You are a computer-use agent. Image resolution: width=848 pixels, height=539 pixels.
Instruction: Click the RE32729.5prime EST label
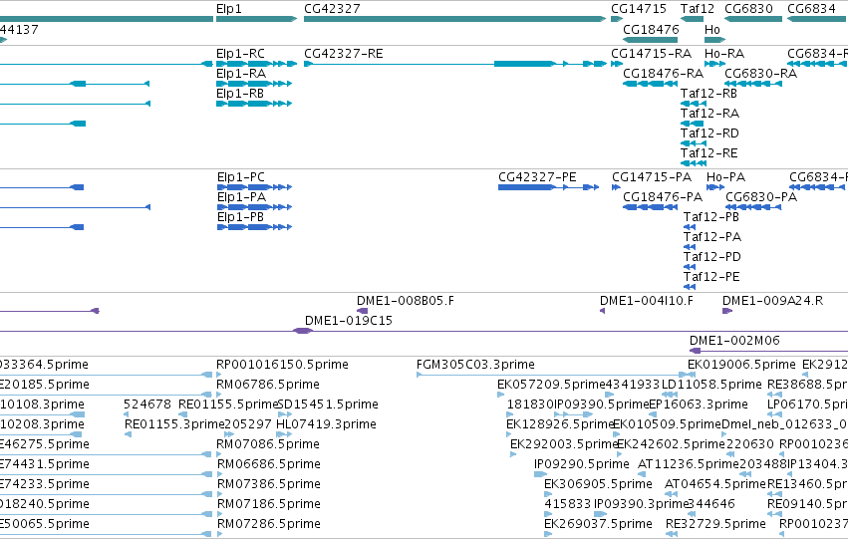coord(716,524)
